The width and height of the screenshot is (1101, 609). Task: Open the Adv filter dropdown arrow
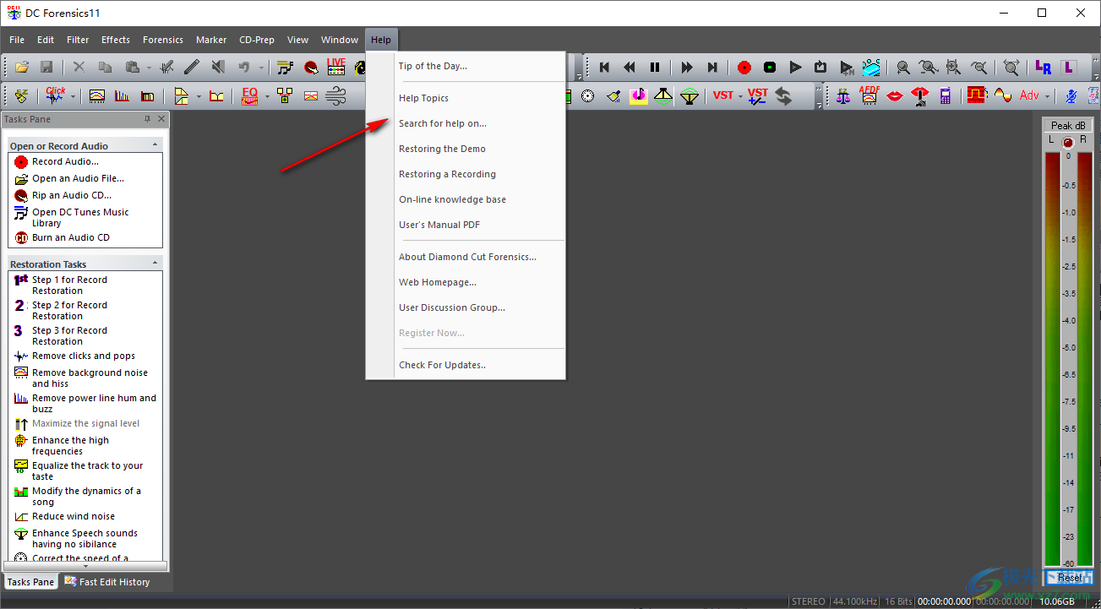1048,96
